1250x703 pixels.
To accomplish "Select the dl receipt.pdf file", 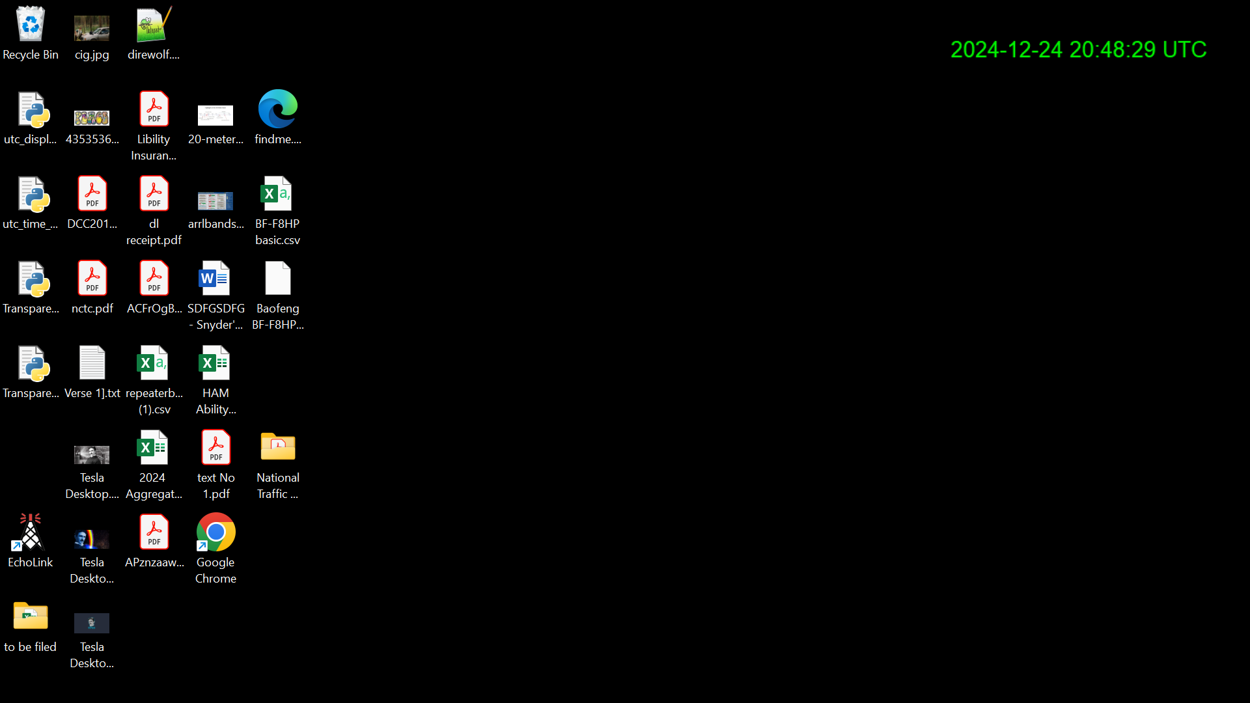I will [x=154, y=211].
